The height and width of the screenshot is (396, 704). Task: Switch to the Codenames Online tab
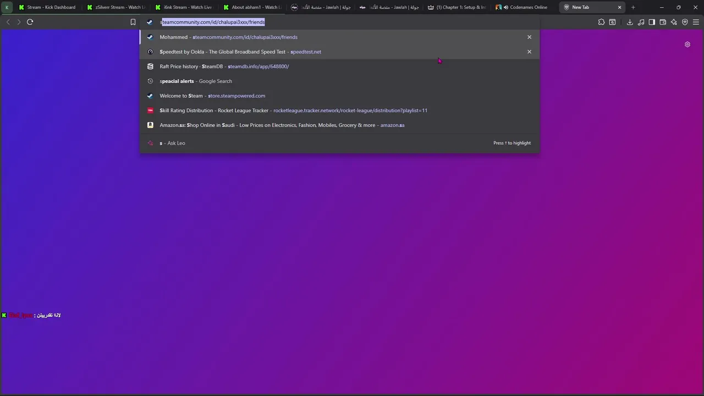pos(525,7)
